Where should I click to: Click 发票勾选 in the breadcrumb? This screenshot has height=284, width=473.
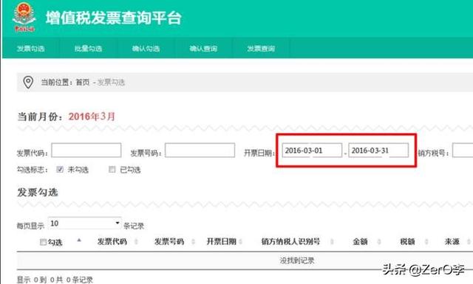[x=111, y=82]
